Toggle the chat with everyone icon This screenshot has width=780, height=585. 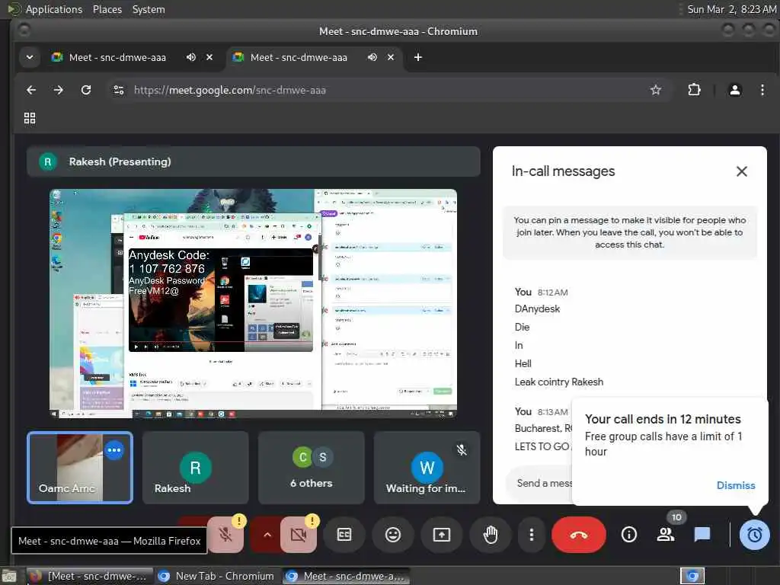click(702, 535)
